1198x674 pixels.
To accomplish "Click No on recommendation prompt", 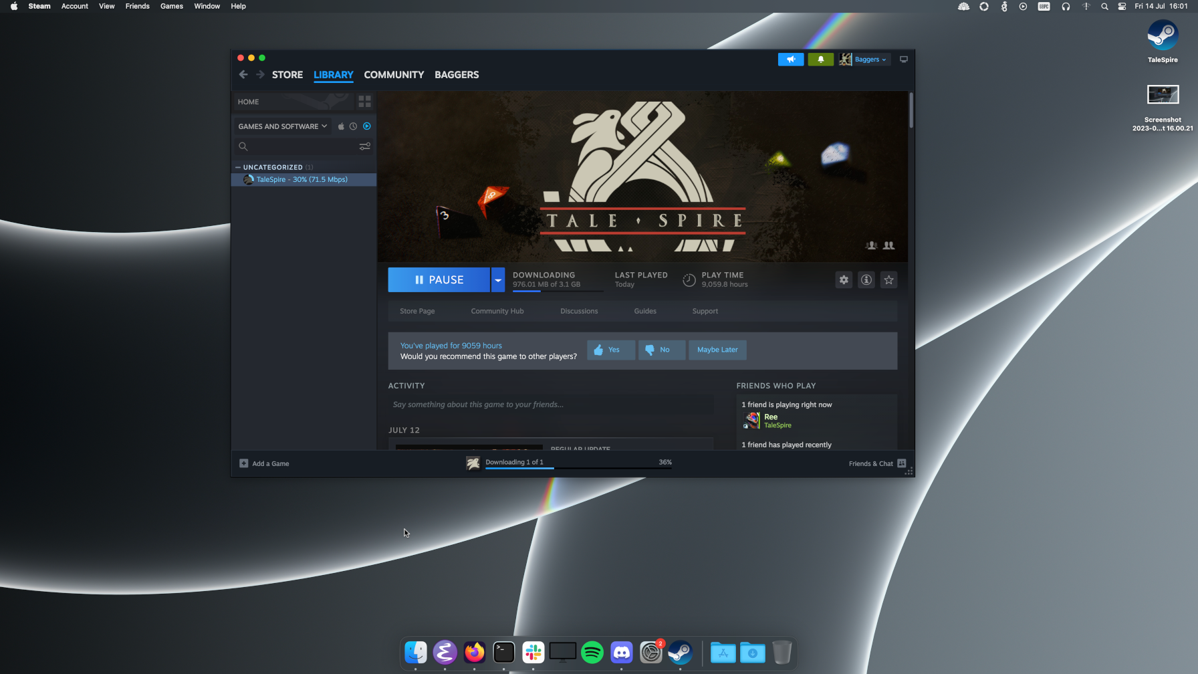I will point(662,350).
